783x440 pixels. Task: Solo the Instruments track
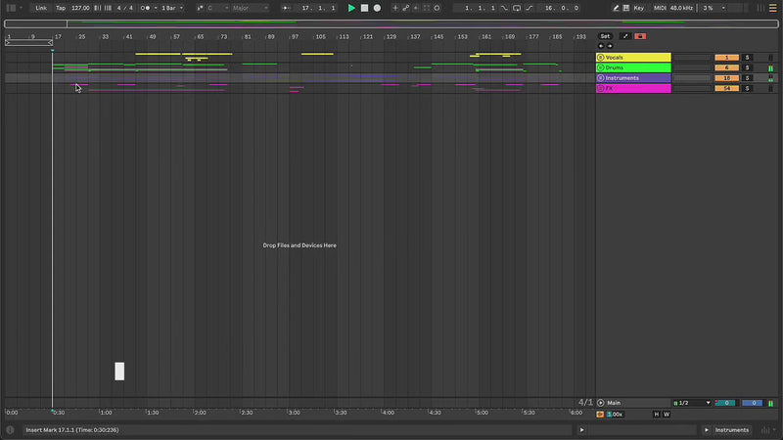pos(747,78)
